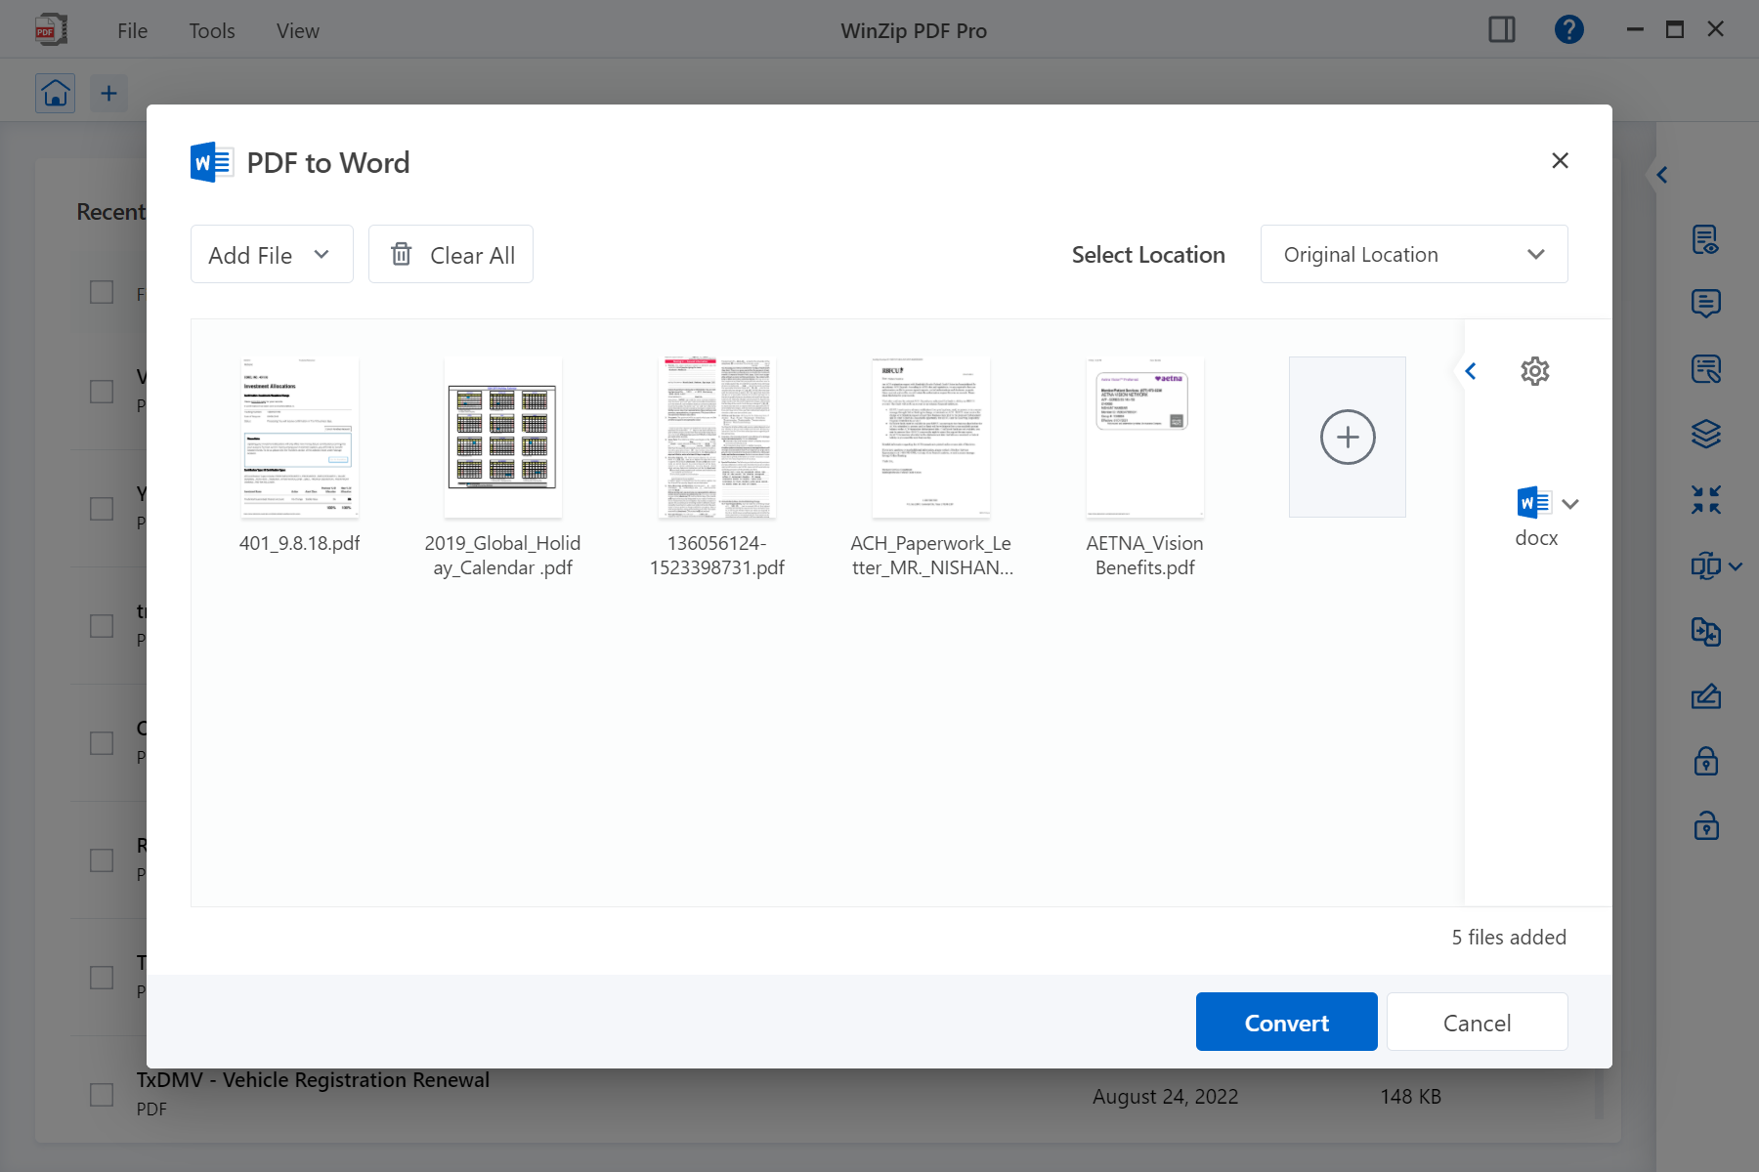1759x1172 pixels.
Task: Select the 2019_Global_Holiday_Calendar thumbnail
Action: tap(502, 437)
